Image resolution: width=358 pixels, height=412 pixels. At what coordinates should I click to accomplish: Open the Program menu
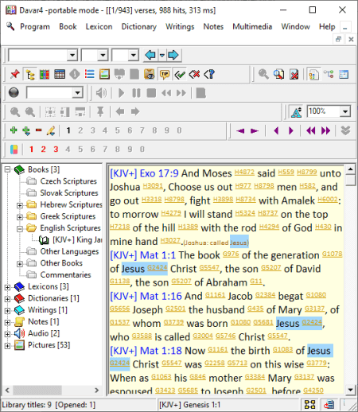click(x=35, y=26)
